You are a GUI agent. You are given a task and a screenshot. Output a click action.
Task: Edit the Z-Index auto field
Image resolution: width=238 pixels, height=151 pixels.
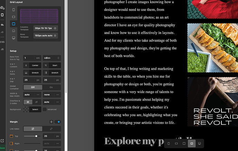[48, 102]
